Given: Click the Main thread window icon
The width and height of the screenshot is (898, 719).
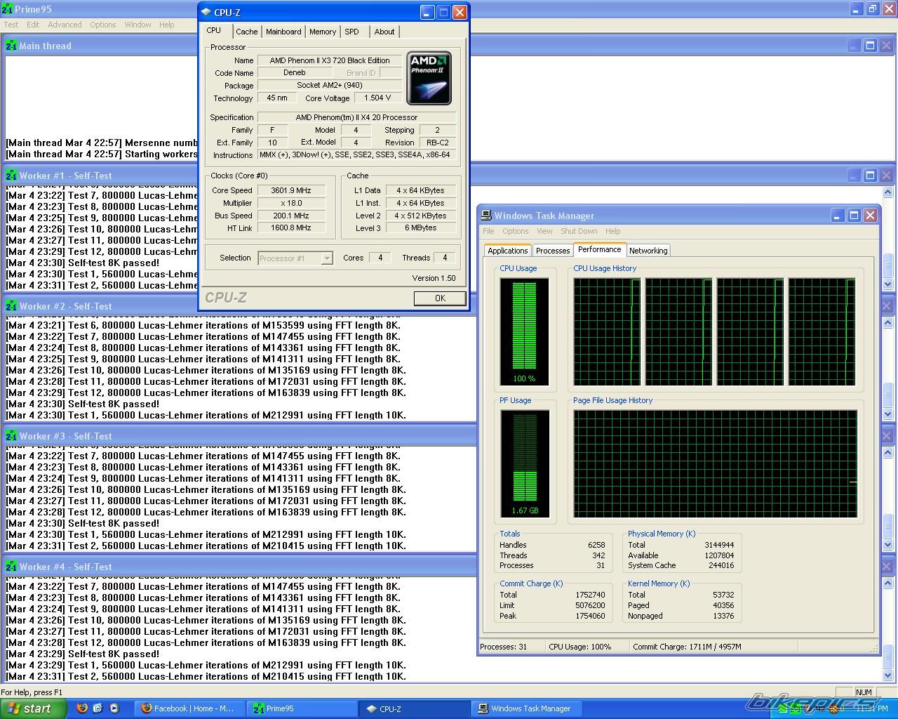Looking at the screenshot, I should (11, 46).
